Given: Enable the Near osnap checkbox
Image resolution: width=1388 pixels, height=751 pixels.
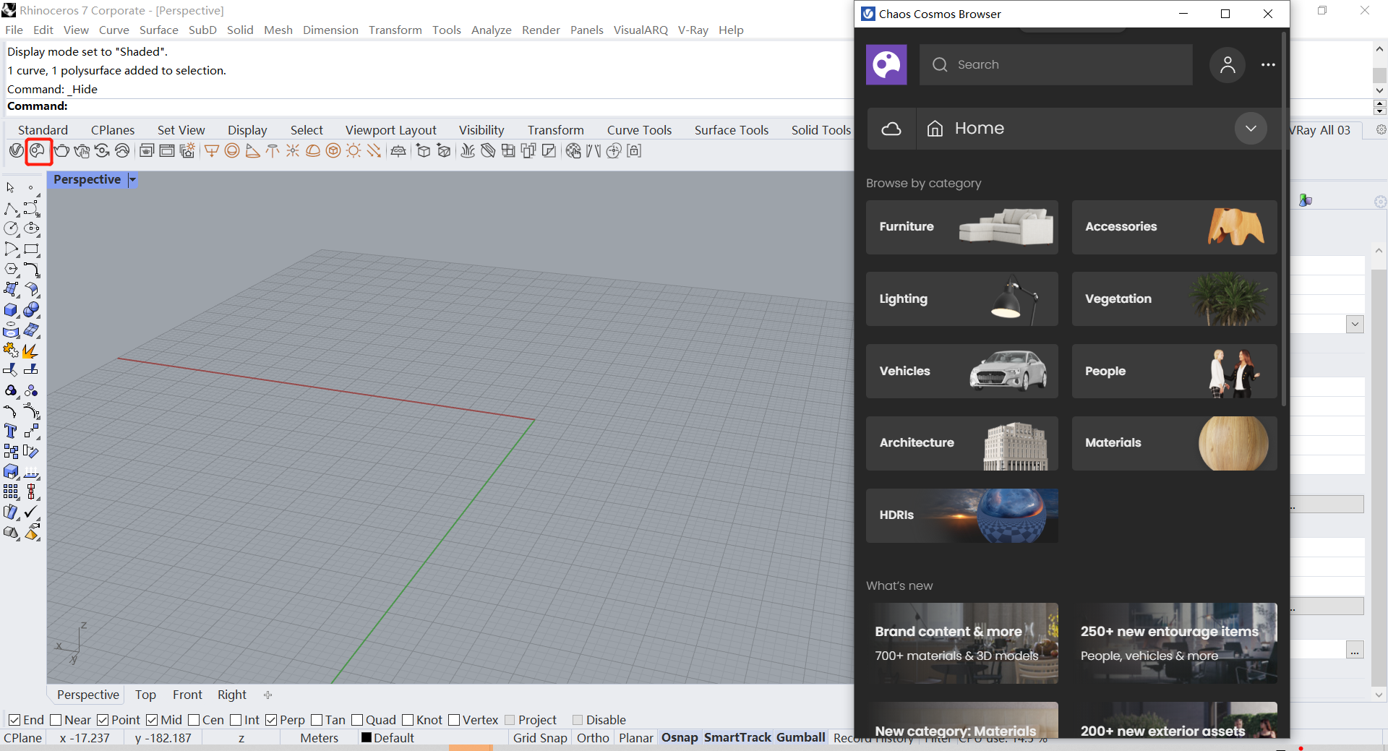Looking at the screenshot, I should [56, 720].
